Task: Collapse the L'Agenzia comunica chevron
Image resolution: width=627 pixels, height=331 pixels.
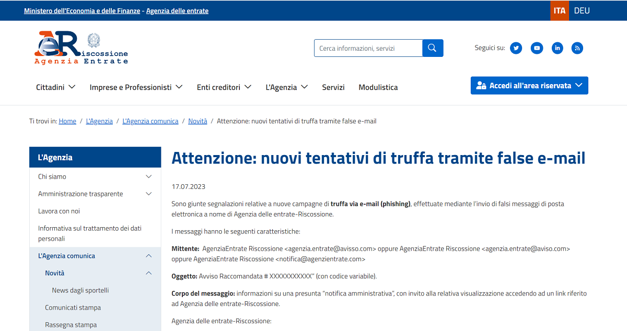Action: coord(149,256)
